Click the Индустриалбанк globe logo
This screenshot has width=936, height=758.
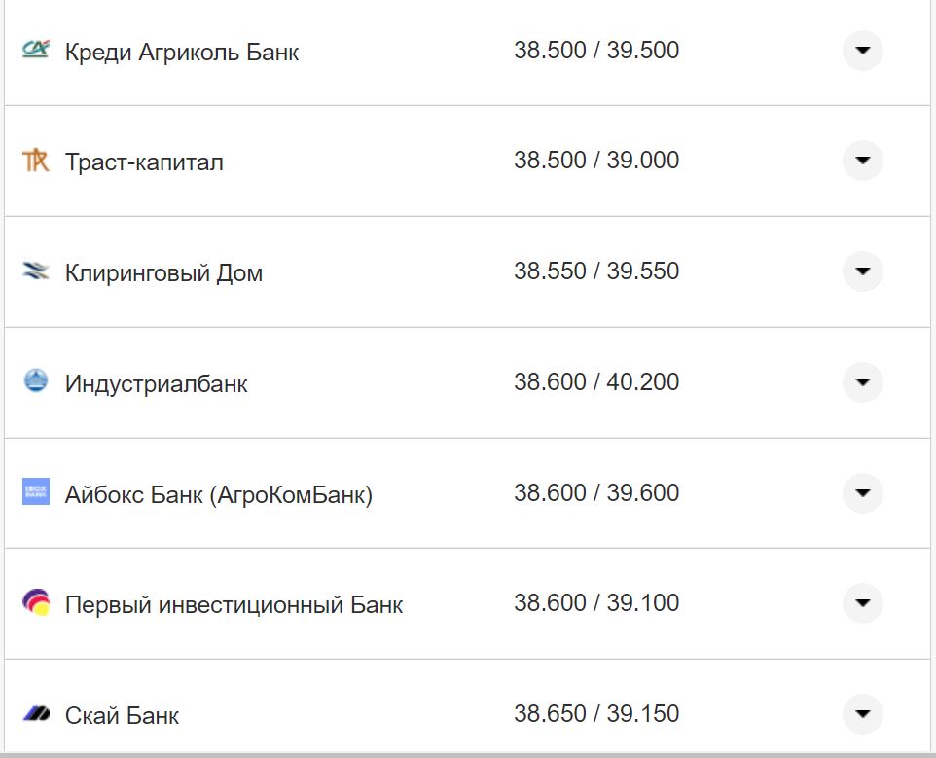[35, 382]
